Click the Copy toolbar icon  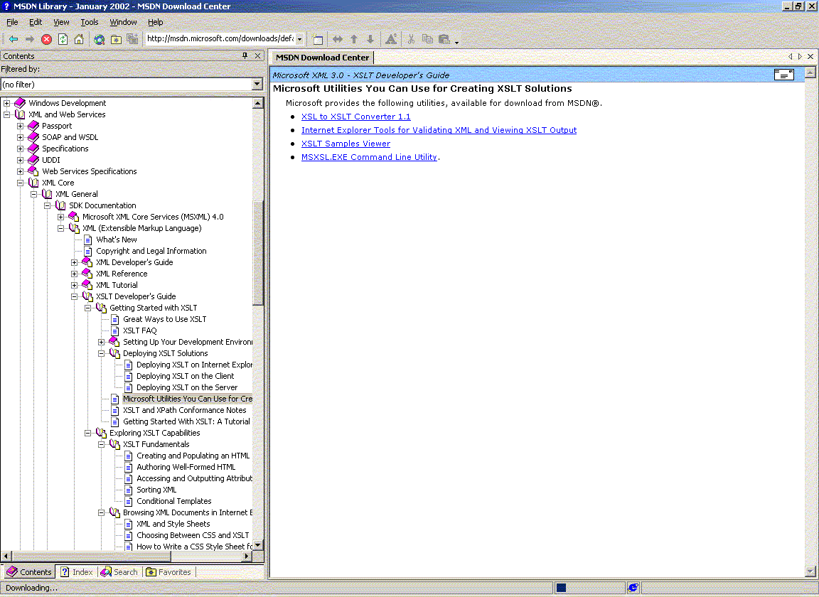427,39
